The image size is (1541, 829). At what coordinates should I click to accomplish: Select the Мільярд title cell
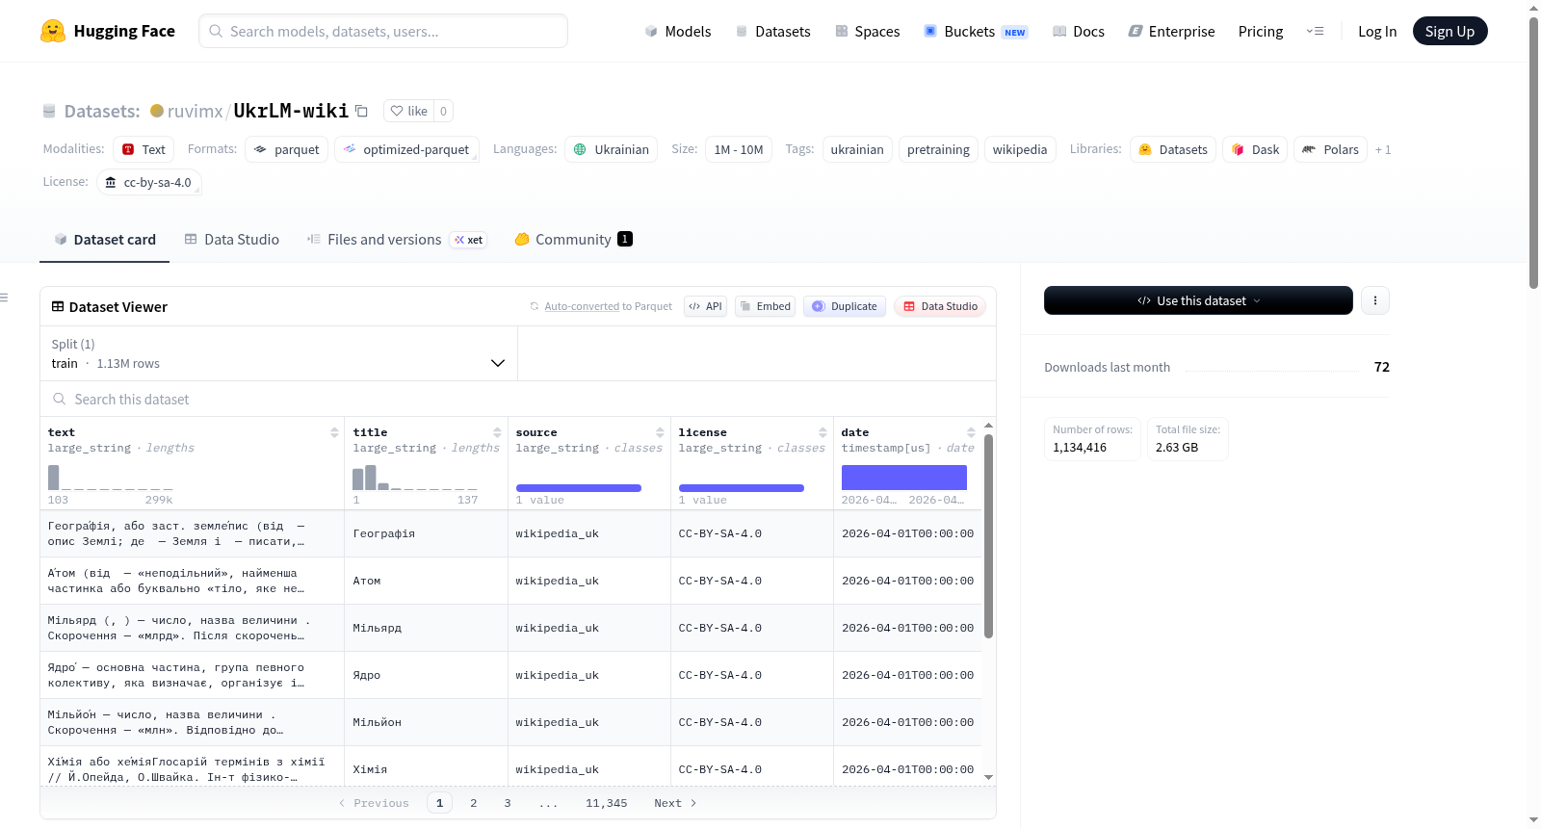pyautogui.click(x=426, y=628)
